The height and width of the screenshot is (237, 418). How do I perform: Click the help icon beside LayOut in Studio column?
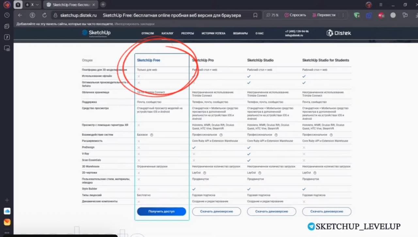(x=260, y=173)
